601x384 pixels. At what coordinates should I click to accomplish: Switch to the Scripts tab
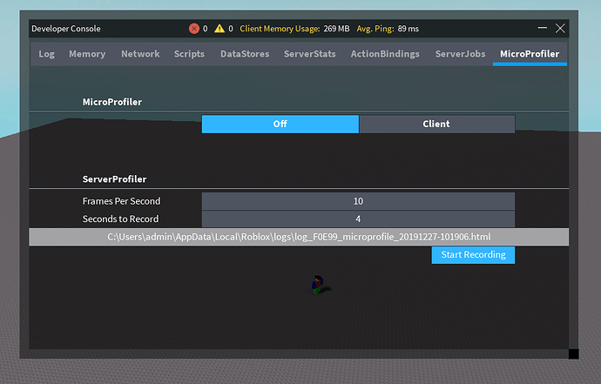tap(189, 54)
